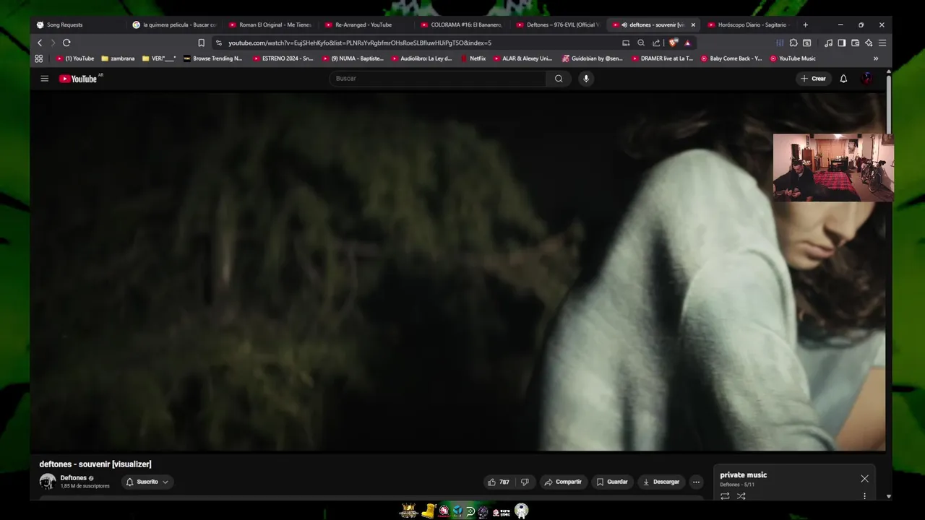This screenshot has width=925, height=520.
Task: Toggle the browser sidebar panel icon
Action: [x=842, y=43]
